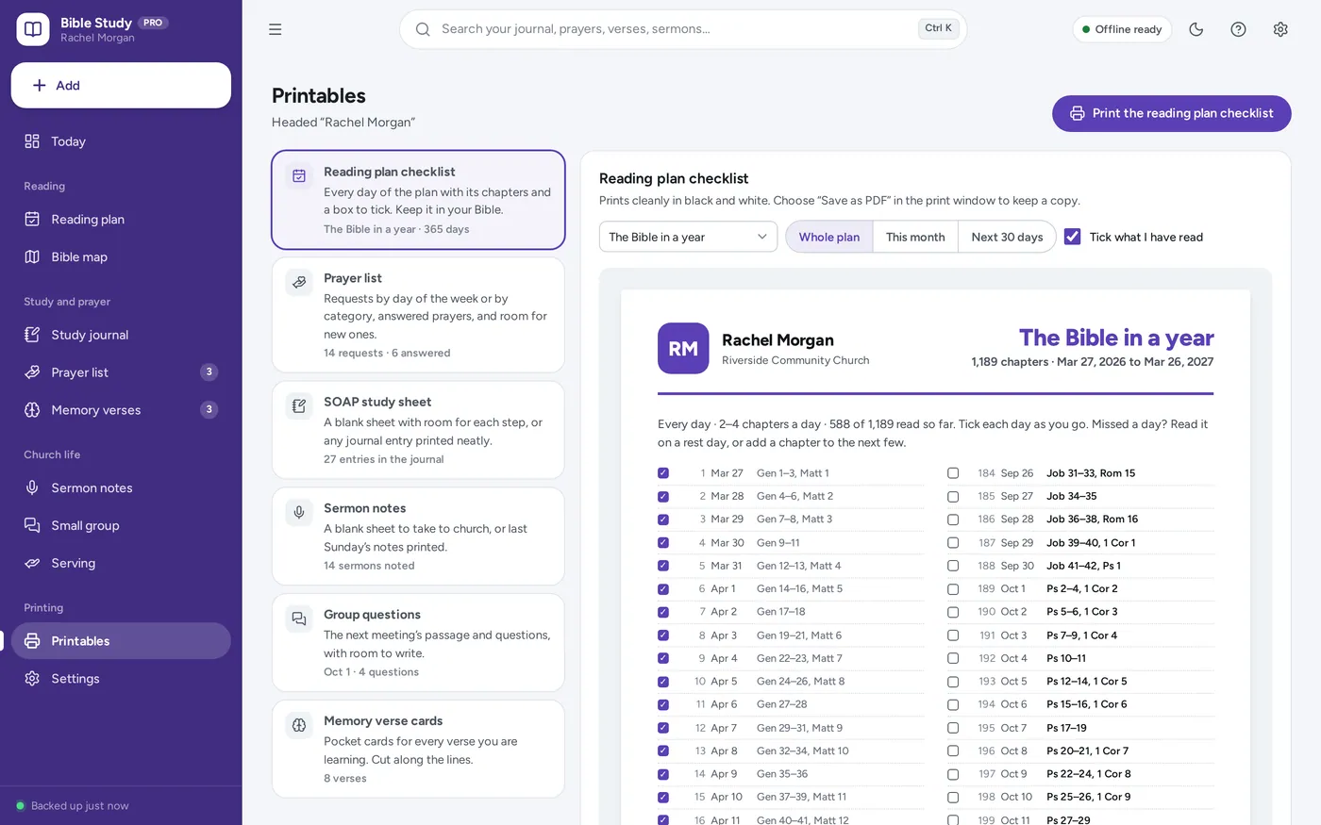Collapse sidebar with hamburger icon
The height and width of the screenshot is (825, 1321).
click(x=276, y=29)
